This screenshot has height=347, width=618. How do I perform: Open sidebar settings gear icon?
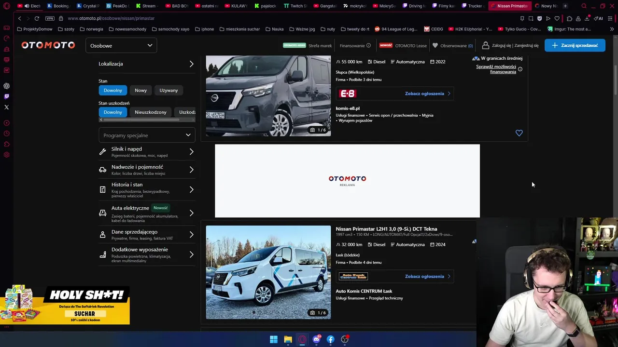6,155
